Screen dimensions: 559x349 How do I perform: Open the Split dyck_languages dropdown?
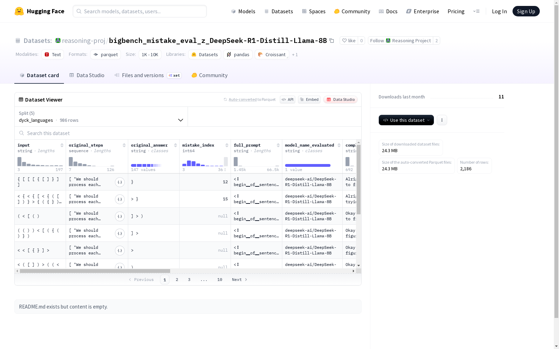(x=101, y=117)
